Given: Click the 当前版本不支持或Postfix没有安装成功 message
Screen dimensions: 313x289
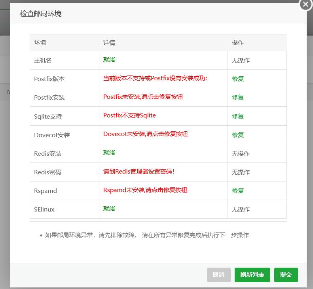Looking at the screenshot, I should coord(155,78).
